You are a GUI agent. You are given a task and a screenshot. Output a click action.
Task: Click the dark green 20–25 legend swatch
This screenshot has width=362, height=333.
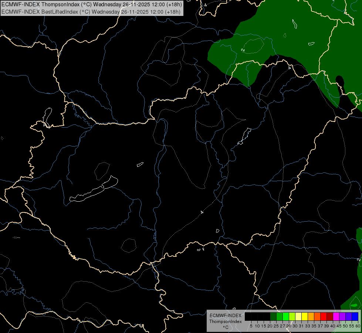click(273, 316)
